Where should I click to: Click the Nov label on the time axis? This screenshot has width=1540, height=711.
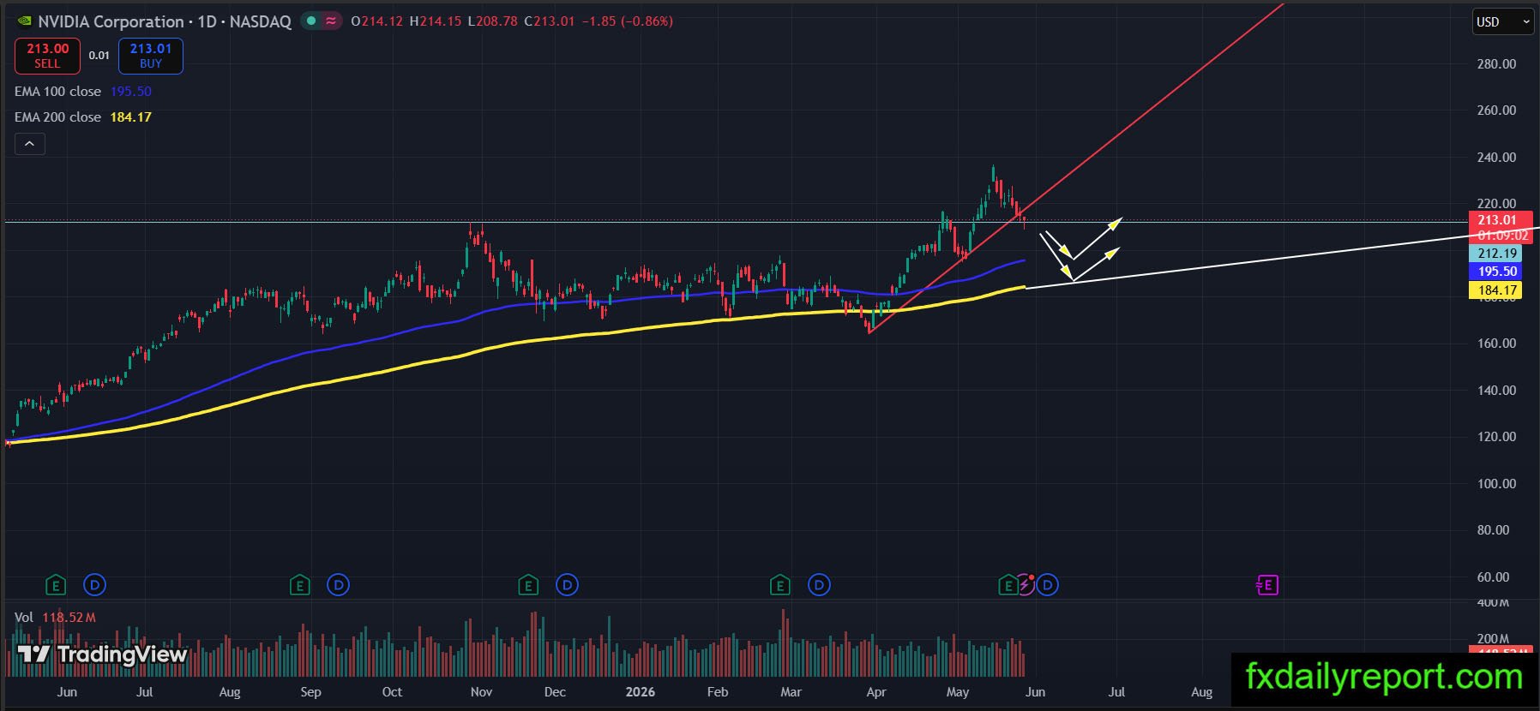(x=482, y=692)
